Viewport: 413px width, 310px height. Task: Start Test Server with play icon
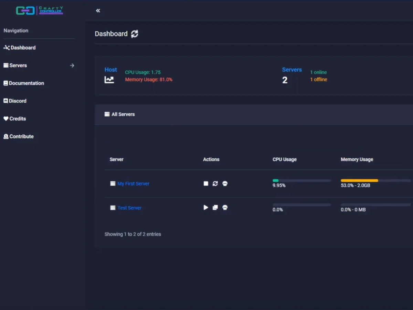pyautogui.click(x=206, y=207)
